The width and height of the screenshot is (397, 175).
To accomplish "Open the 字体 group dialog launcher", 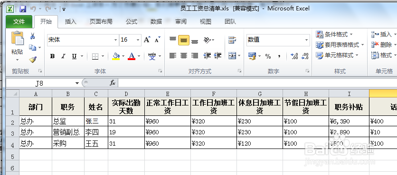I will (x=160, y=71).
